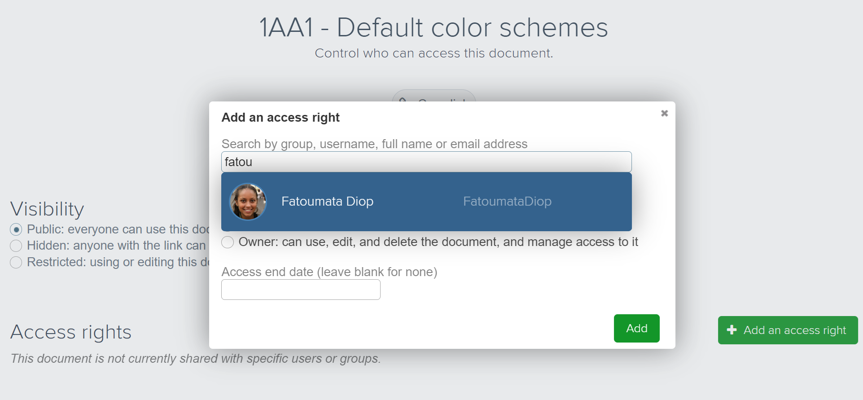The image size is (863, 400).
Task: Pick the Fatoumata Diop full name suggestion
Action: 327,202
